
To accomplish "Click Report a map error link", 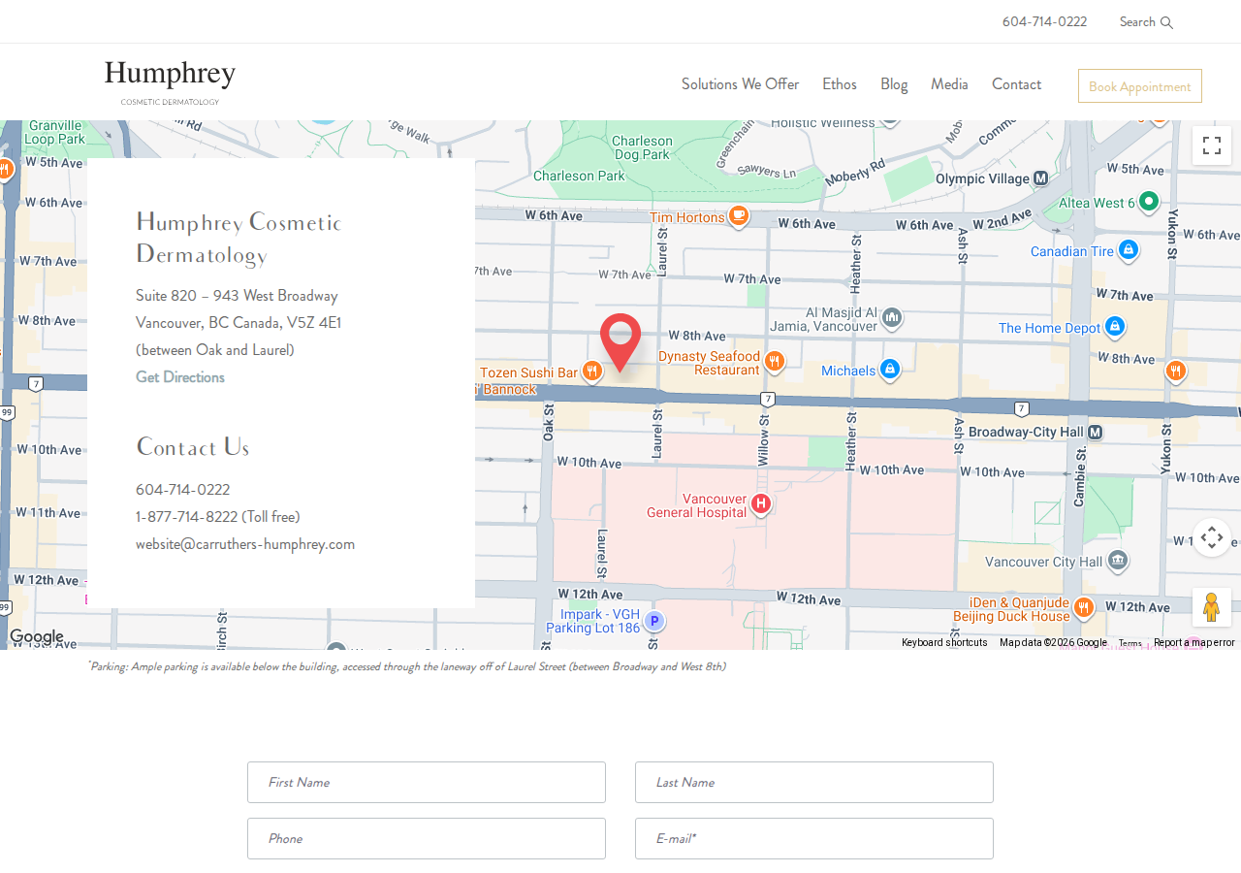I will (1194, 642).
